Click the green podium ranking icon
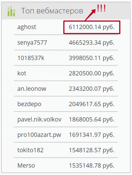 [x=11, y=11]
